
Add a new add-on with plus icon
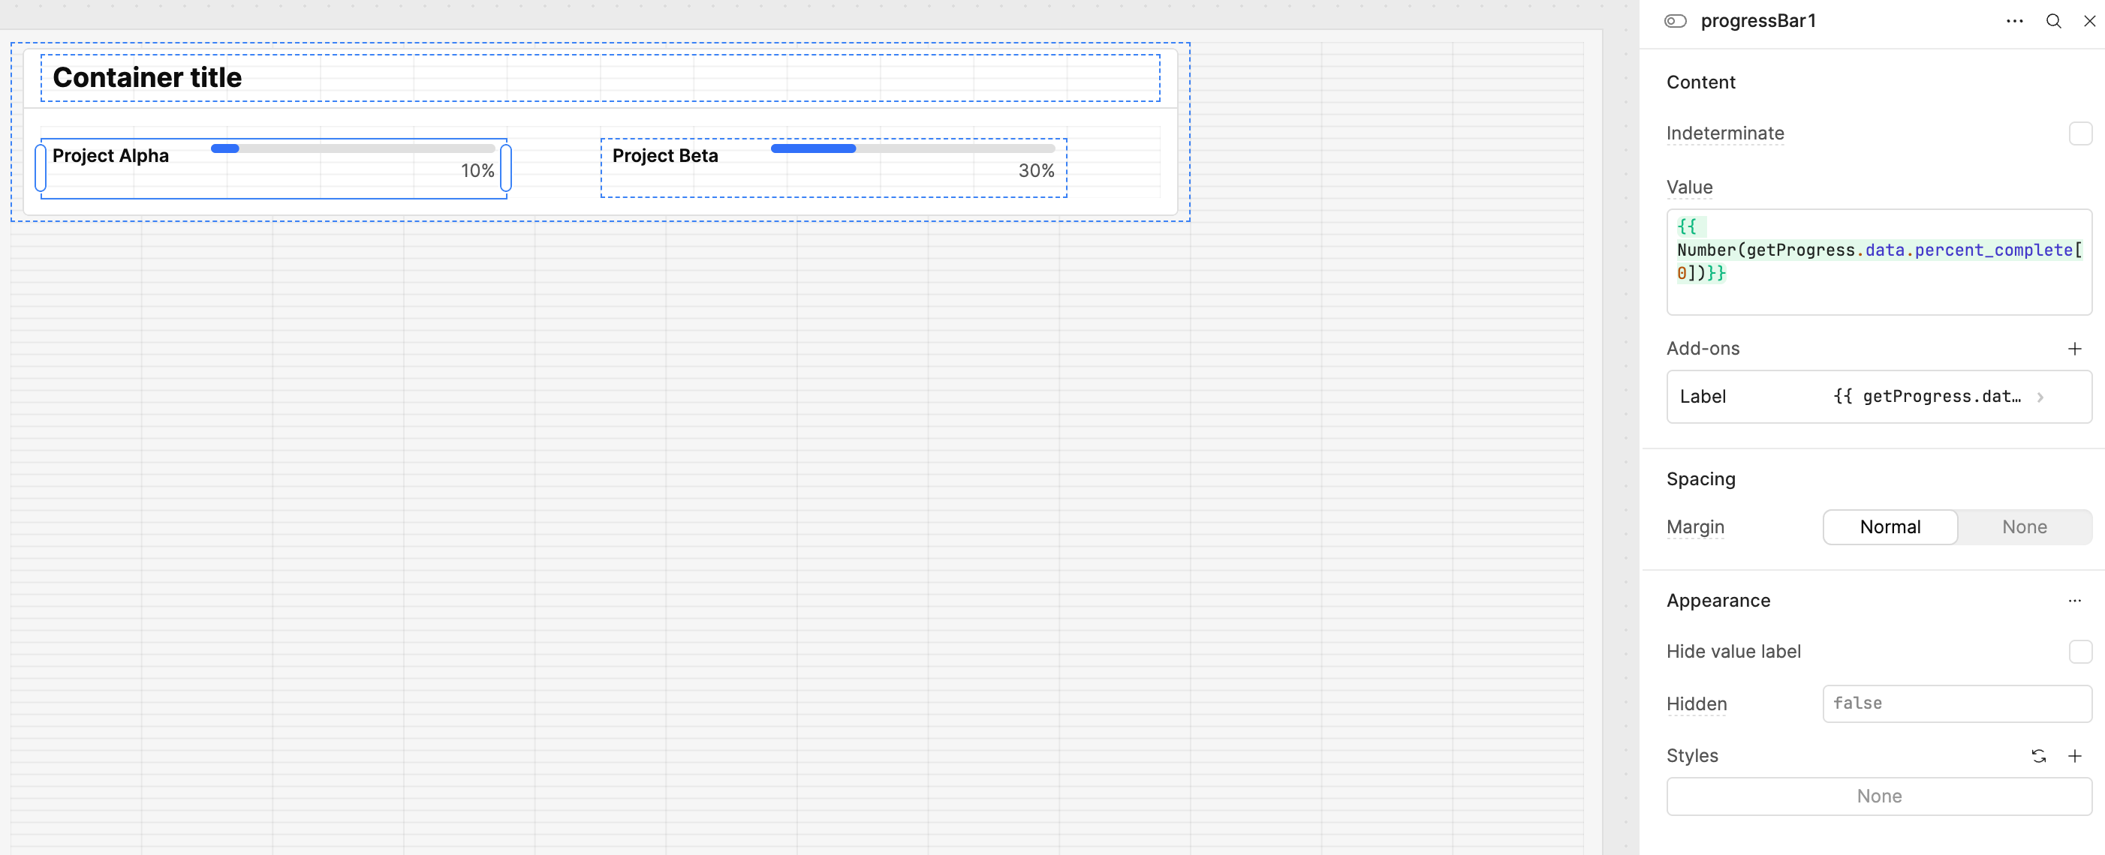click(2074, 349)
